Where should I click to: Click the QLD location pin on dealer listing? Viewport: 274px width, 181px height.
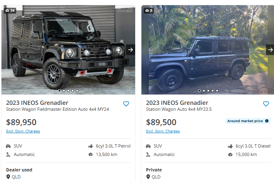tap(8, 177)
